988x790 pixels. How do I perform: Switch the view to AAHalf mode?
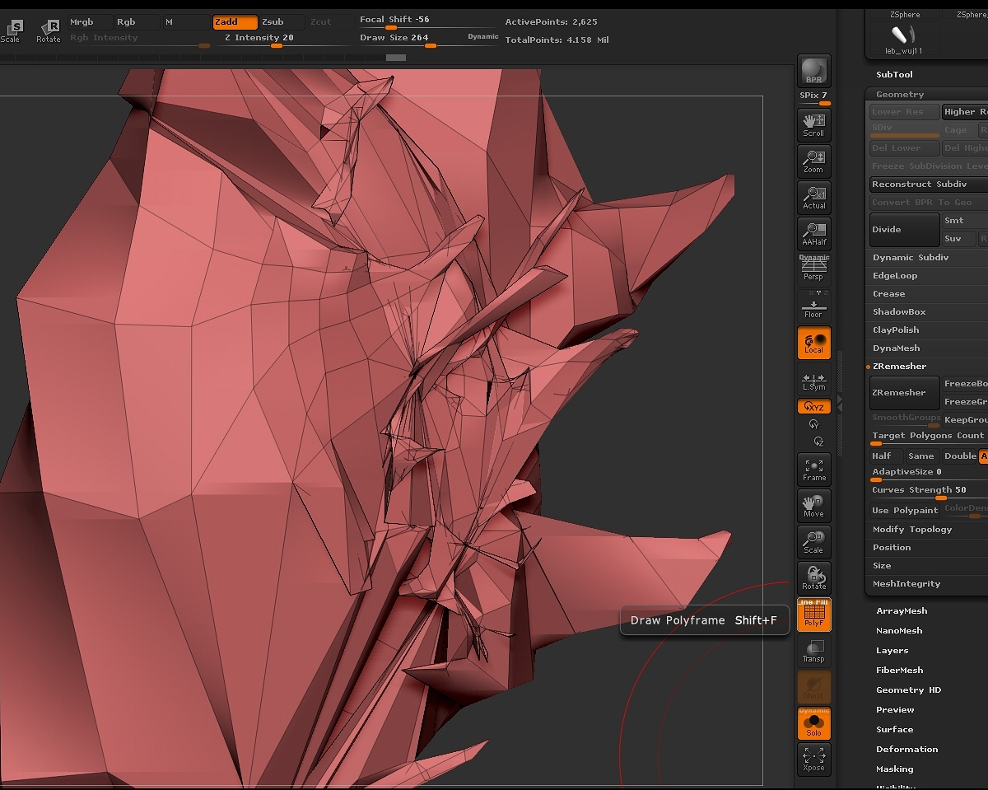tap(814, 233)
